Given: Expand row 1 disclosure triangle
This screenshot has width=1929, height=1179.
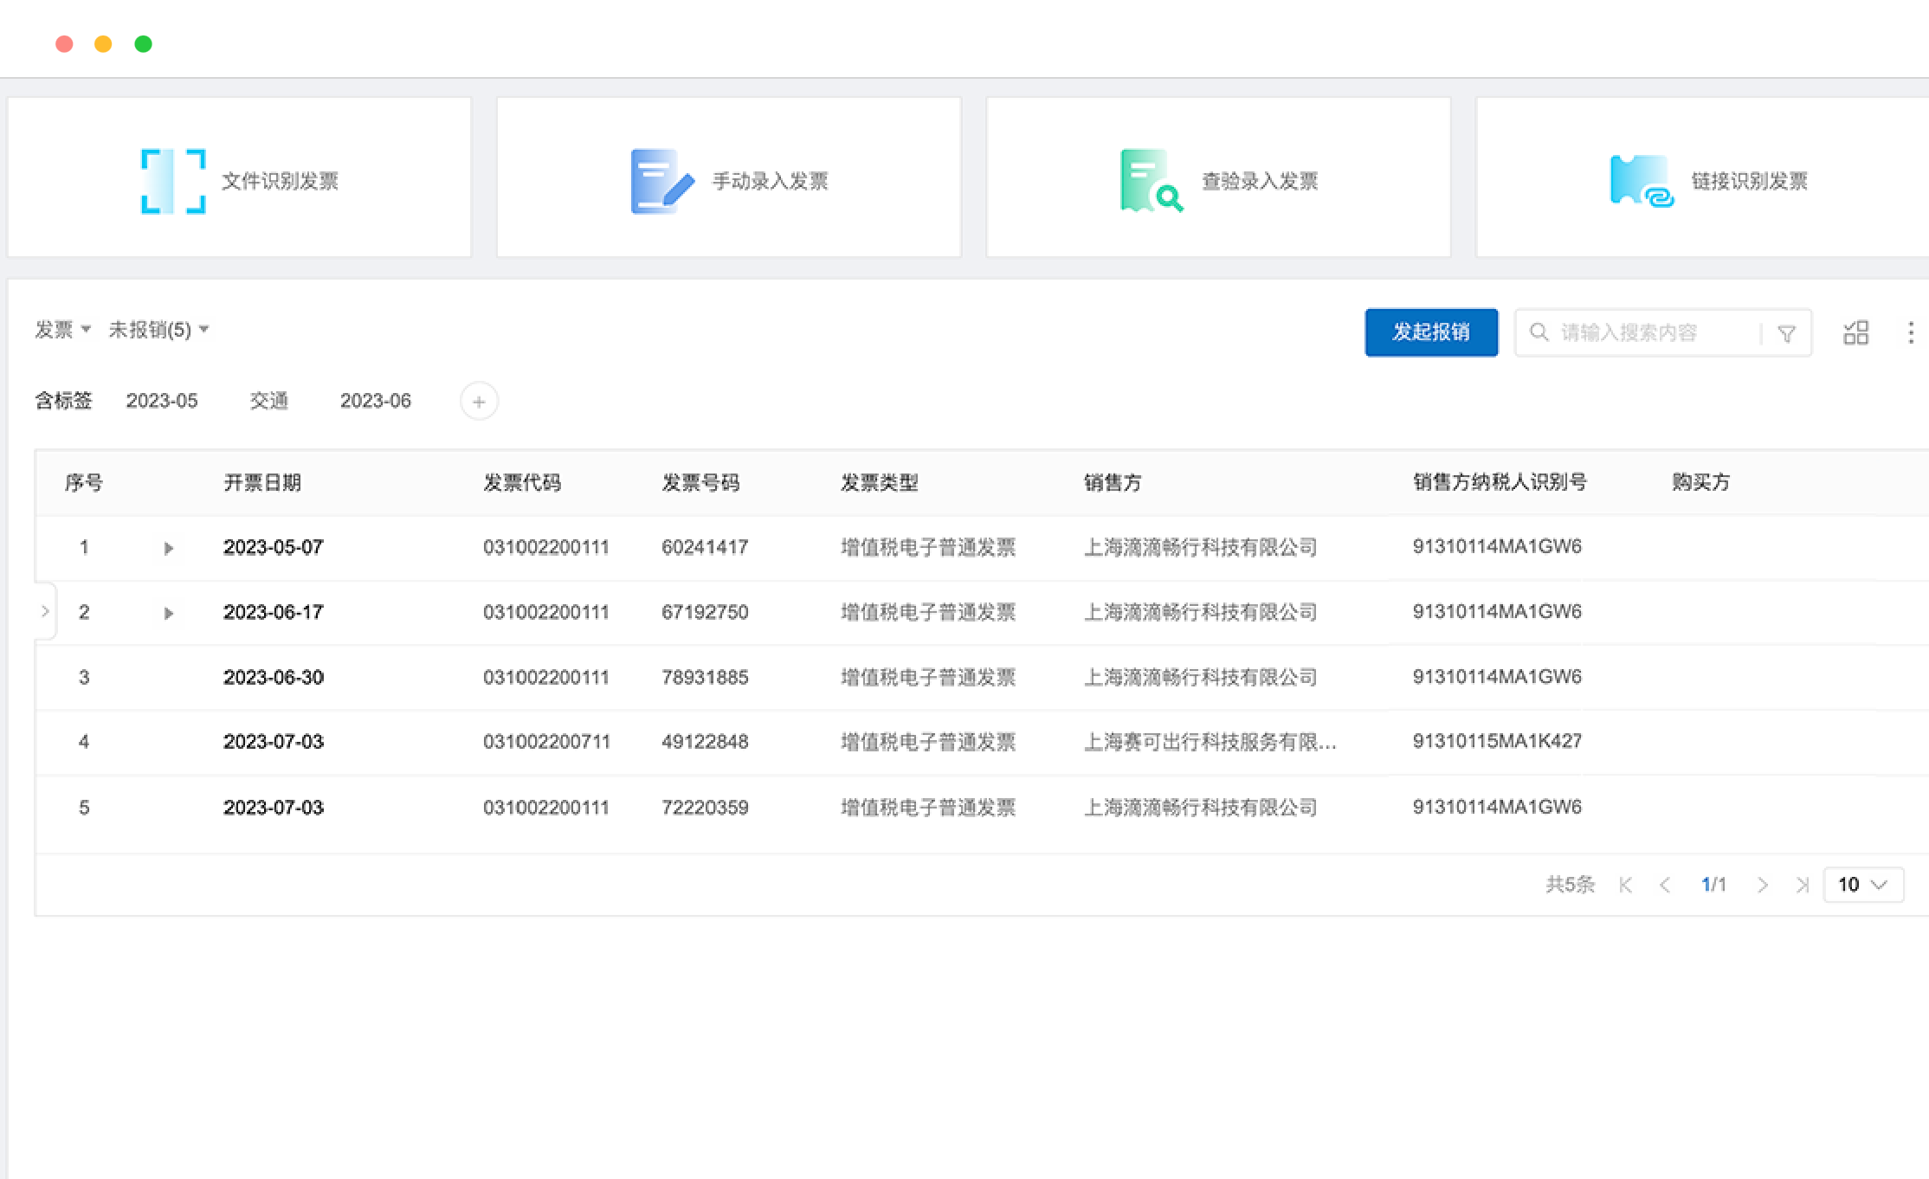Looking at the screenshot, I should pos(169,548).
